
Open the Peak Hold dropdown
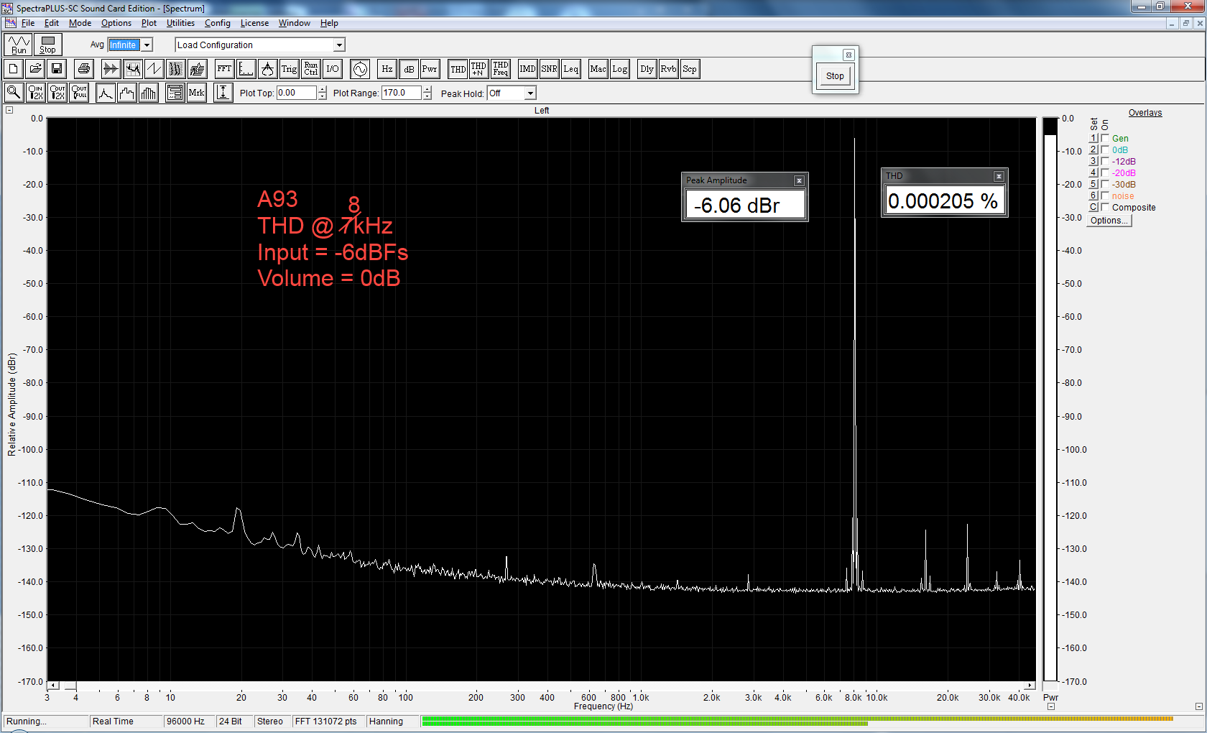(x=530, y=93)
